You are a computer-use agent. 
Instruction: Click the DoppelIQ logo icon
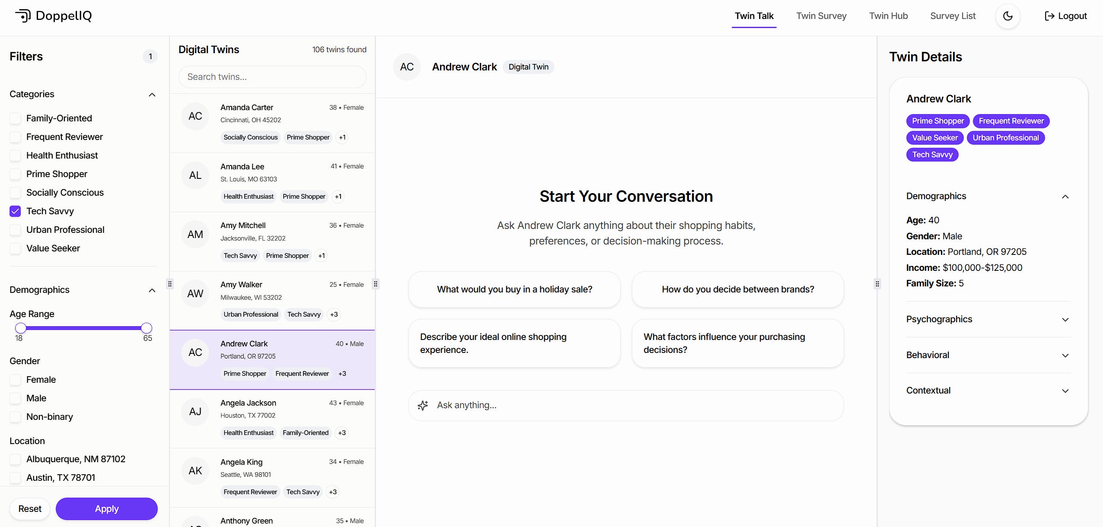click(x=23, y=16)
